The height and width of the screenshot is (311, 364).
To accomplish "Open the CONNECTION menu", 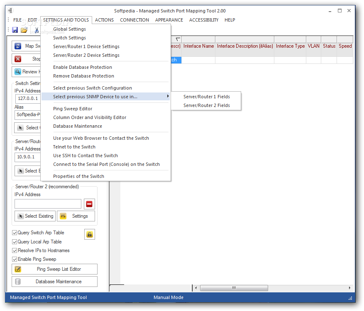I will (x=134, y=20).
